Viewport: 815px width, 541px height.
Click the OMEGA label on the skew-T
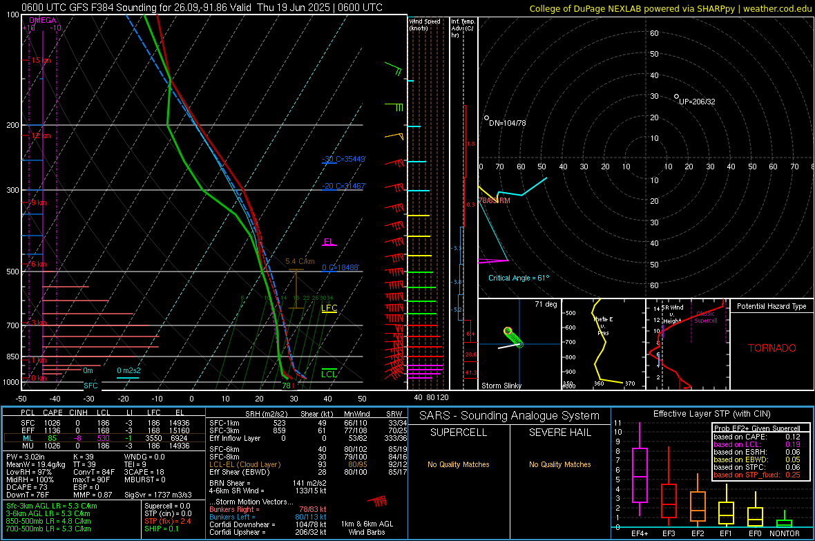(43, 20)
